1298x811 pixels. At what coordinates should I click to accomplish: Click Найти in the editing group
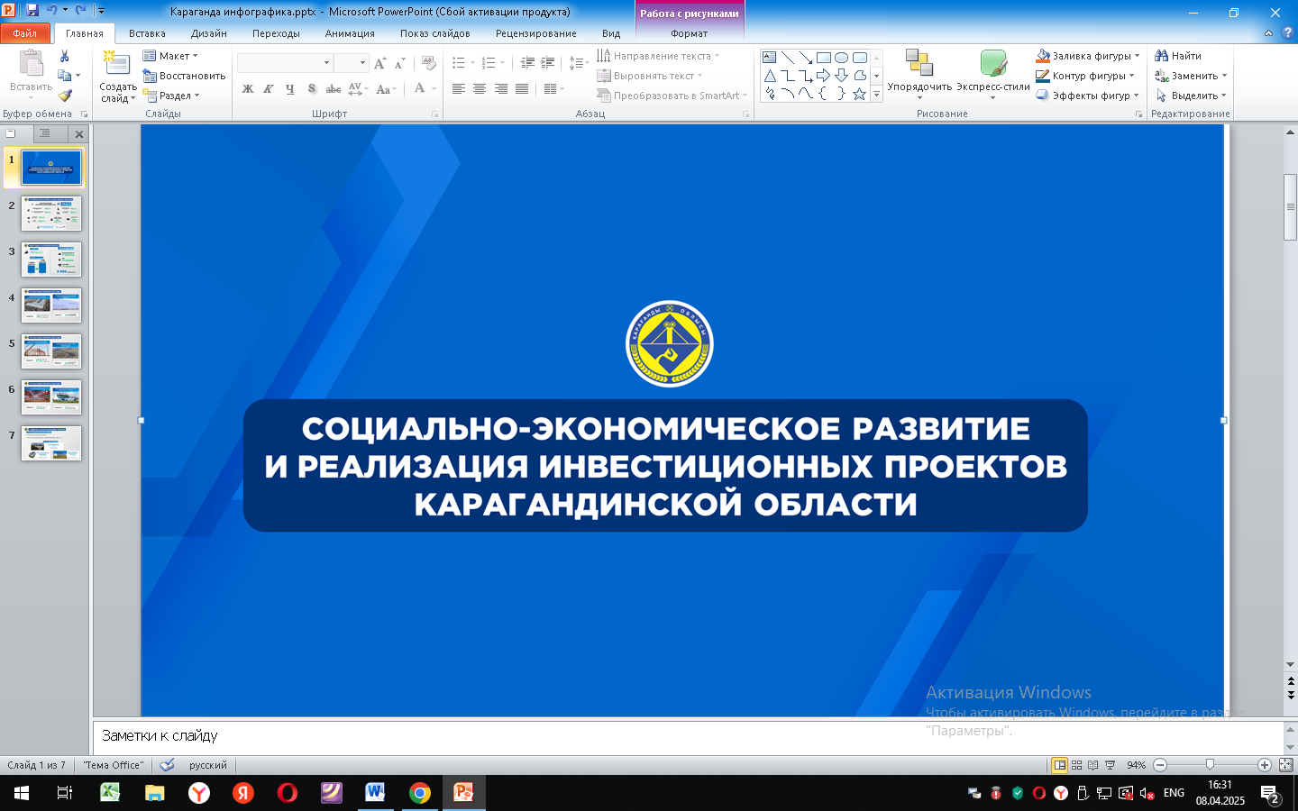click(1178, 56)
